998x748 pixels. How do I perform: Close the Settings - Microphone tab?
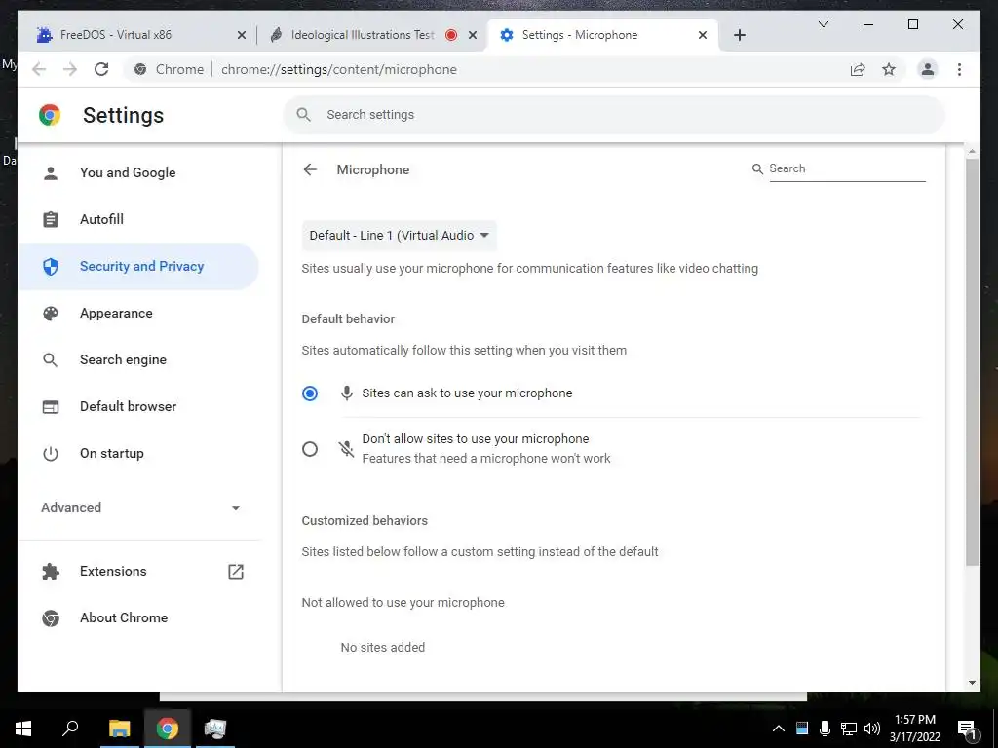(x=702, y=35)
